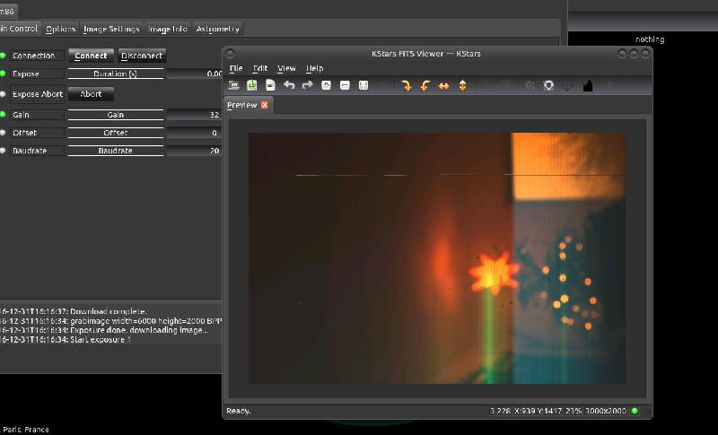Click the Expose Abort property label
The width and height of the screenshot is (718, 435).
[37, 94]
